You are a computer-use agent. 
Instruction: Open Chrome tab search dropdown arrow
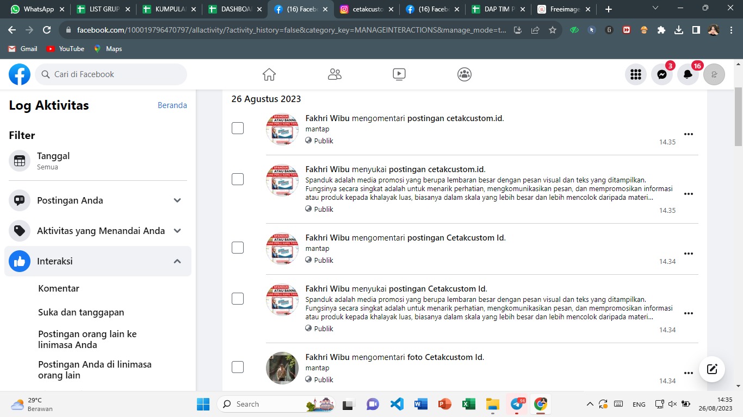(x=655, y=9)
